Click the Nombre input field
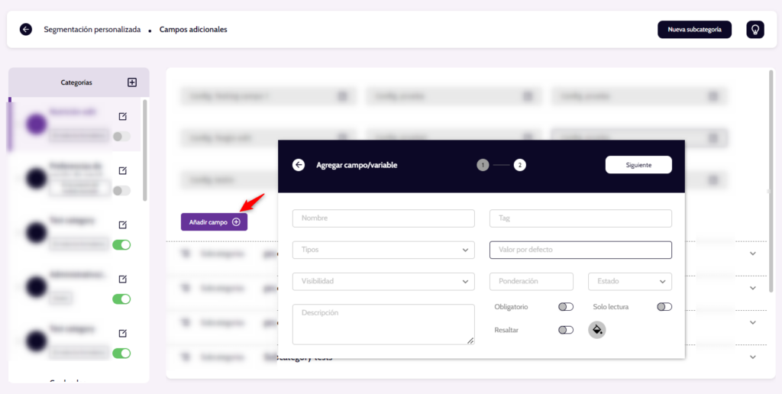Viewport: 782px width, 394px height. 383,218
